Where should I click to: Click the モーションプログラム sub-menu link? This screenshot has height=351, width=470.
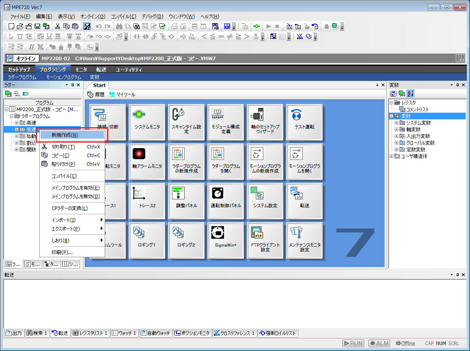[x=63, y=77]
